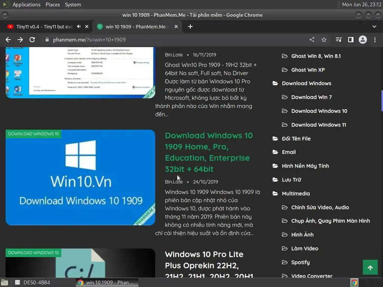Open the Download Windows 11 category

[319, 125]
